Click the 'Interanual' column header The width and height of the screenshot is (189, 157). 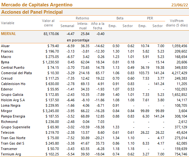[83, 26]
